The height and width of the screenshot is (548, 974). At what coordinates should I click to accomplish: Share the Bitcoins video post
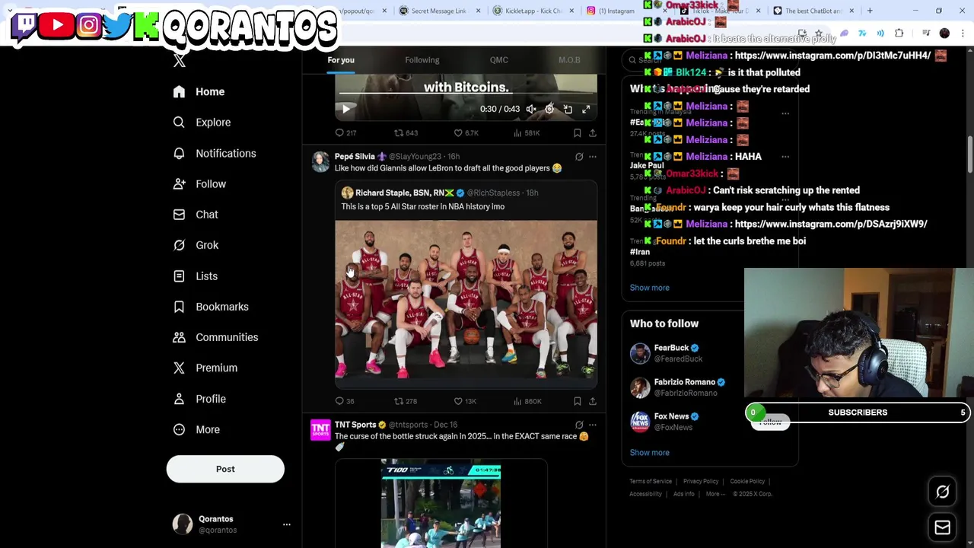coord(592,133)
